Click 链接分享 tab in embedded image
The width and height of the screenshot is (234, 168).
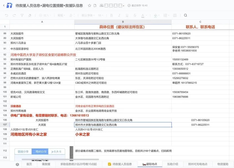click(23, 151)
